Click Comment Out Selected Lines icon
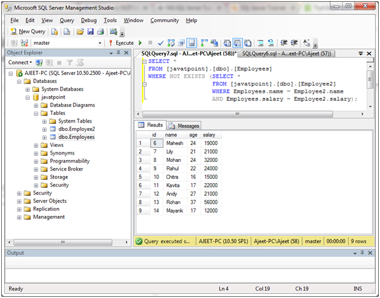The image size is (380, 298). pos(261,43)
